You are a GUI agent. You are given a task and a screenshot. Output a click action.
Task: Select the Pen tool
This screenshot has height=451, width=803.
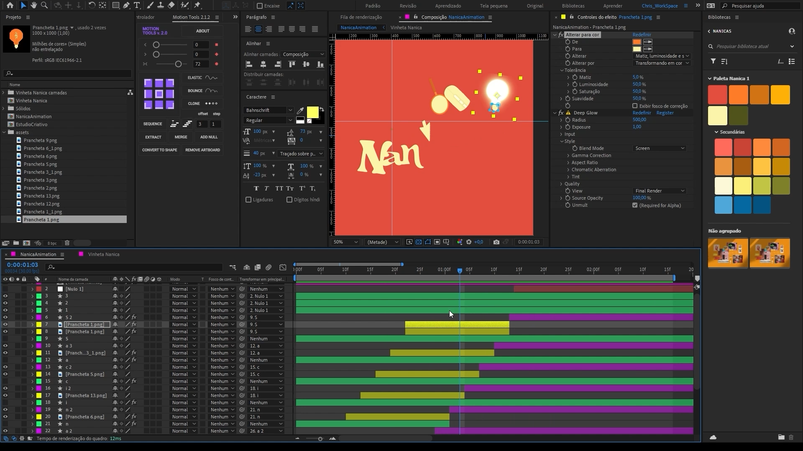[126, 5]
